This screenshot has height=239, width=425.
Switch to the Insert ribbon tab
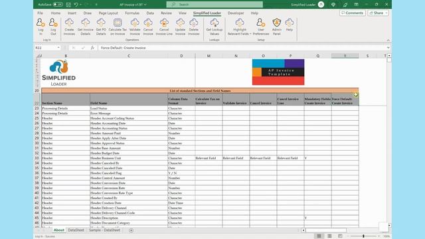tap(72, 13)
